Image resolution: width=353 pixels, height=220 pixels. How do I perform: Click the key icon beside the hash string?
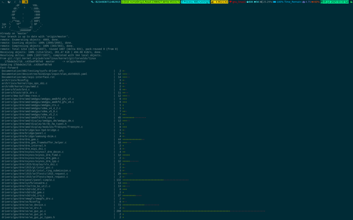92,2
